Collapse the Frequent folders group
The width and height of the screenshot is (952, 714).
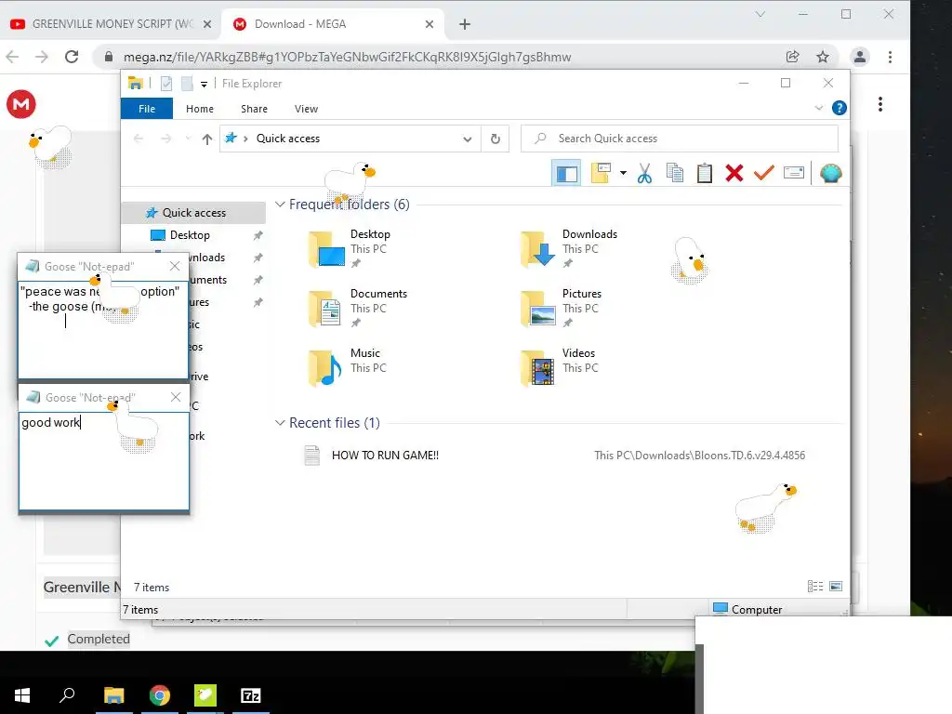click(x=280, y=204)
